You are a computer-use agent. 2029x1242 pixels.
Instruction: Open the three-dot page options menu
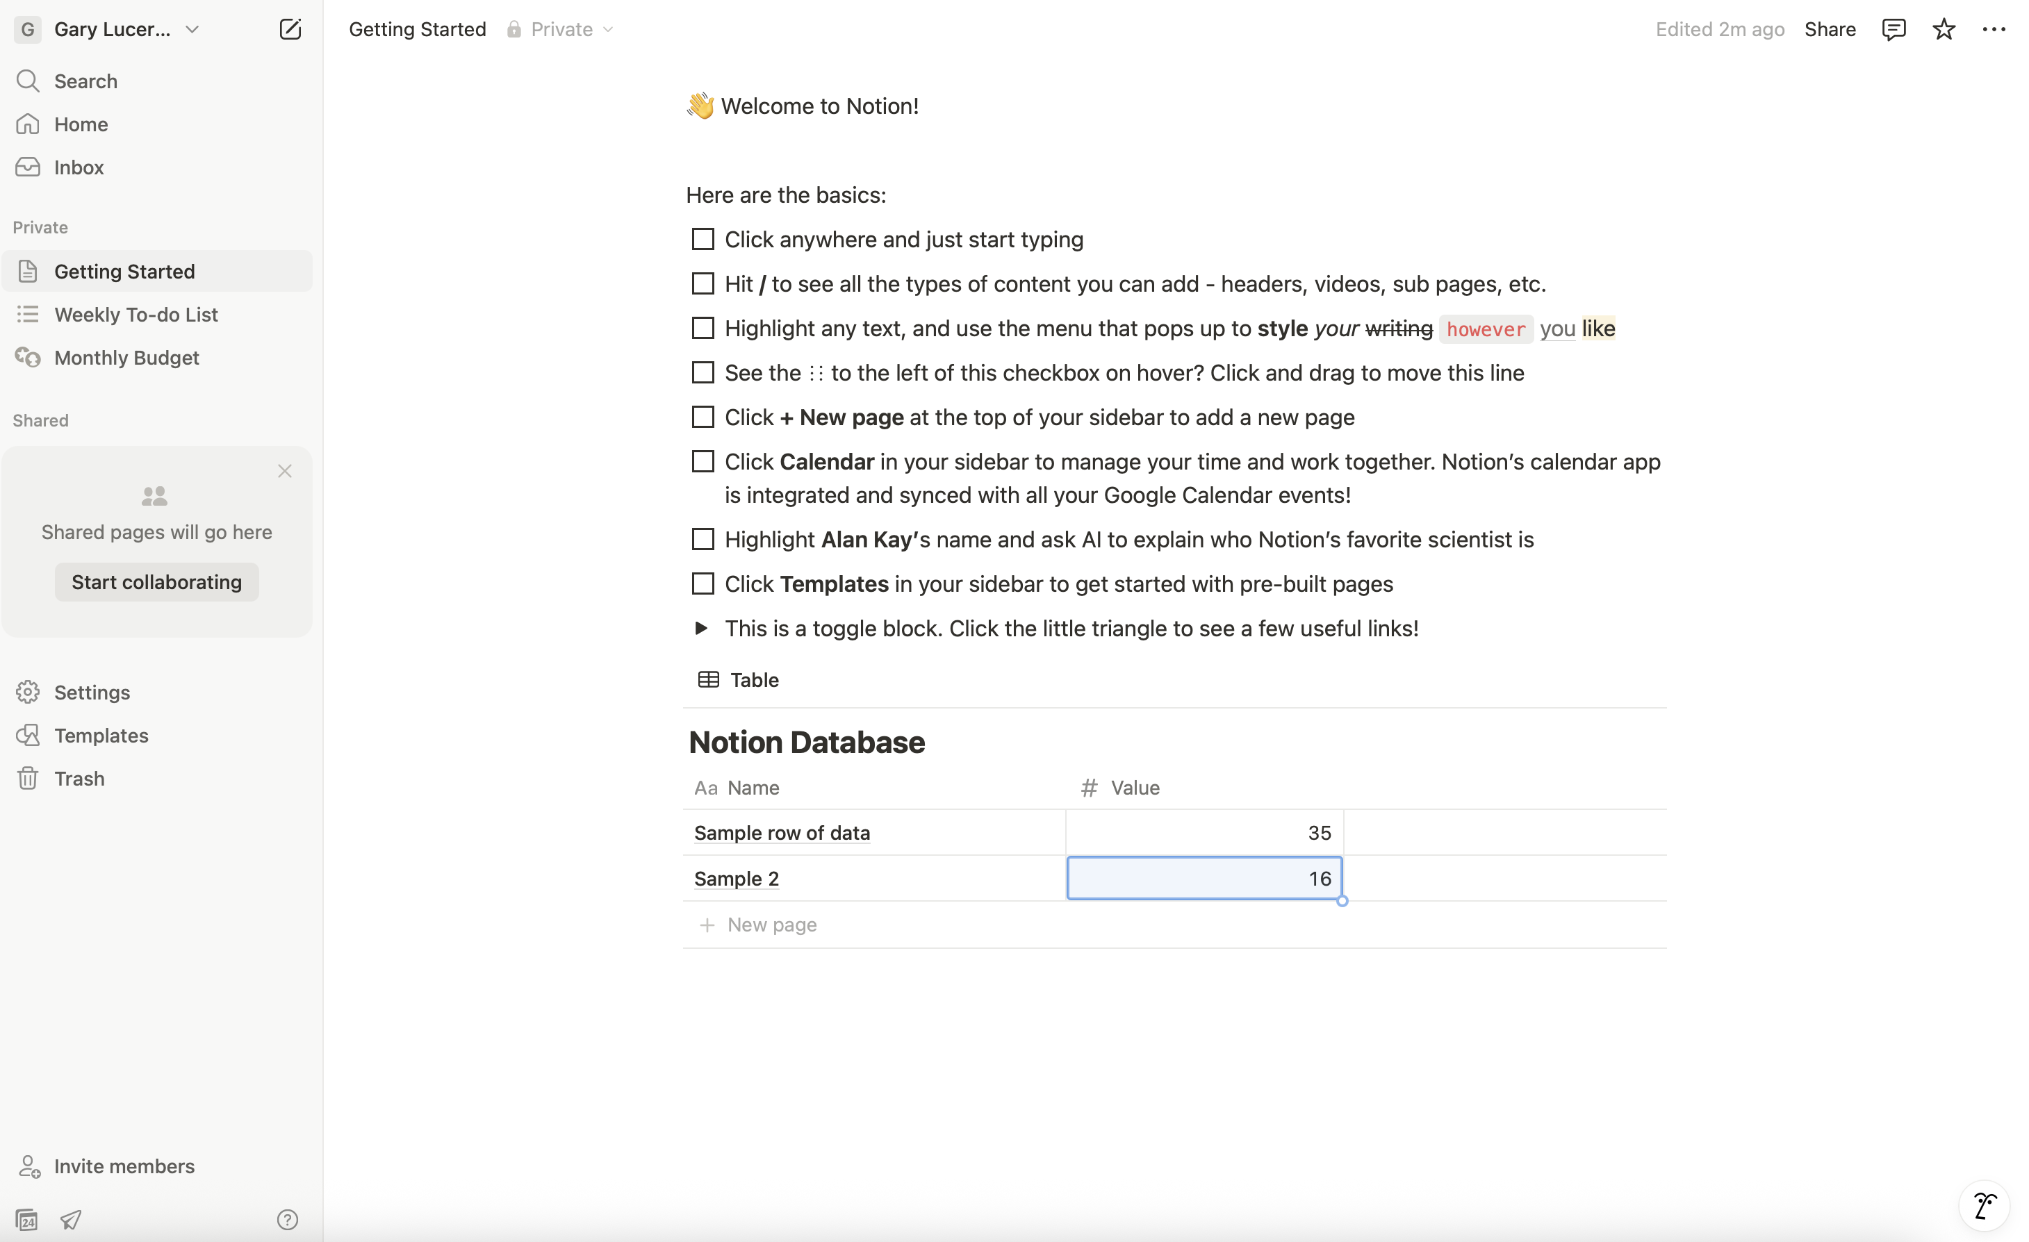1994,30
